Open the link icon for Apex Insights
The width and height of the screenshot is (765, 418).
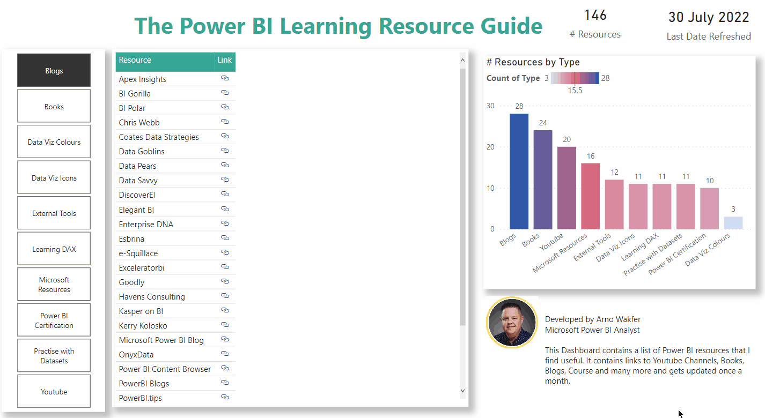tap(225, 78)
